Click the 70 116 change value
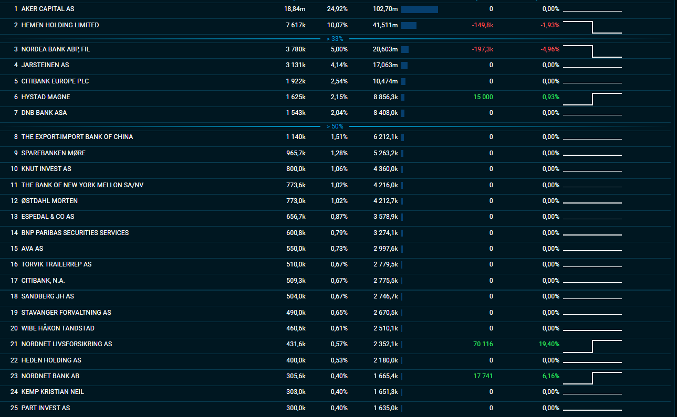 483,344
